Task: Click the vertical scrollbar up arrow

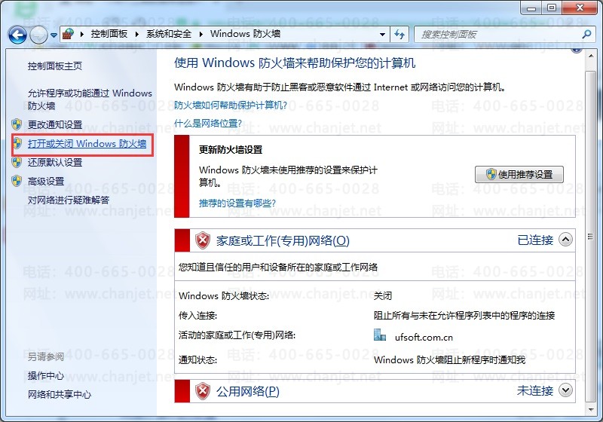Action: tap(591, 57)
